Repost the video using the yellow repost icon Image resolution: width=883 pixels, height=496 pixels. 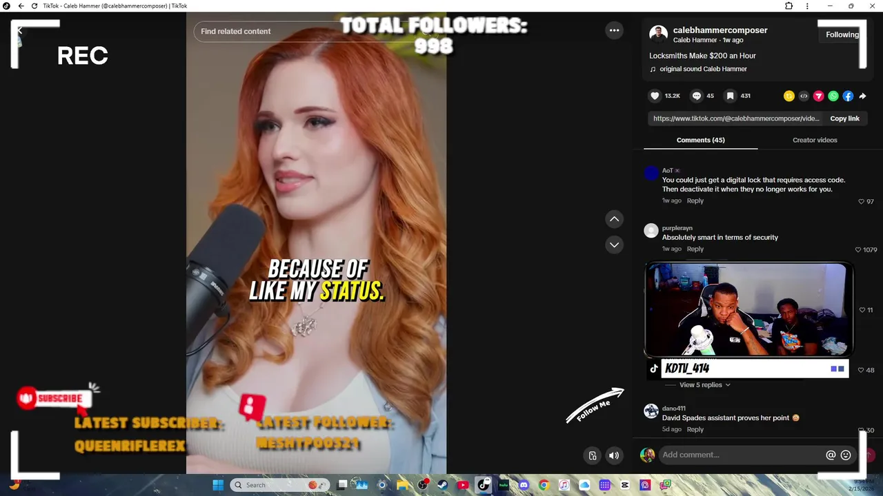tap(789, 96)
